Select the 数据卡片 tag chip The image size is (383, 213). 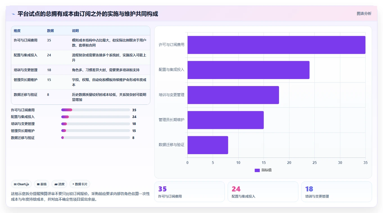point(80,184)
